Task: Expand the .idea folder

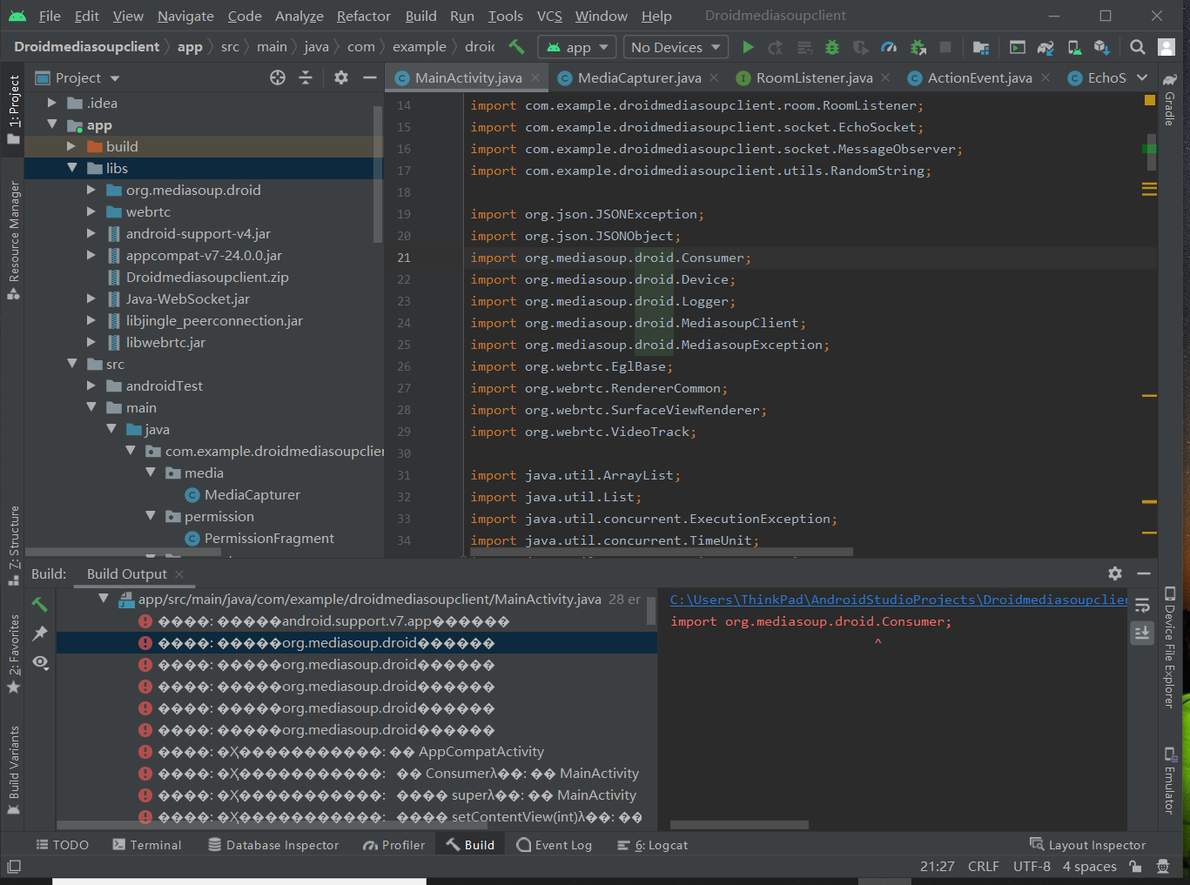Action: tap(52, 103)
